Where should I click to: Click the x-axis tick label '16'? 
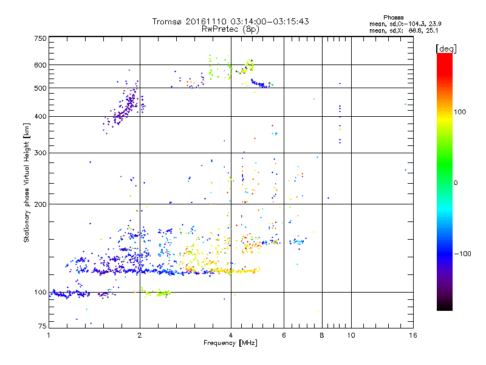click(x=413, y=335)
